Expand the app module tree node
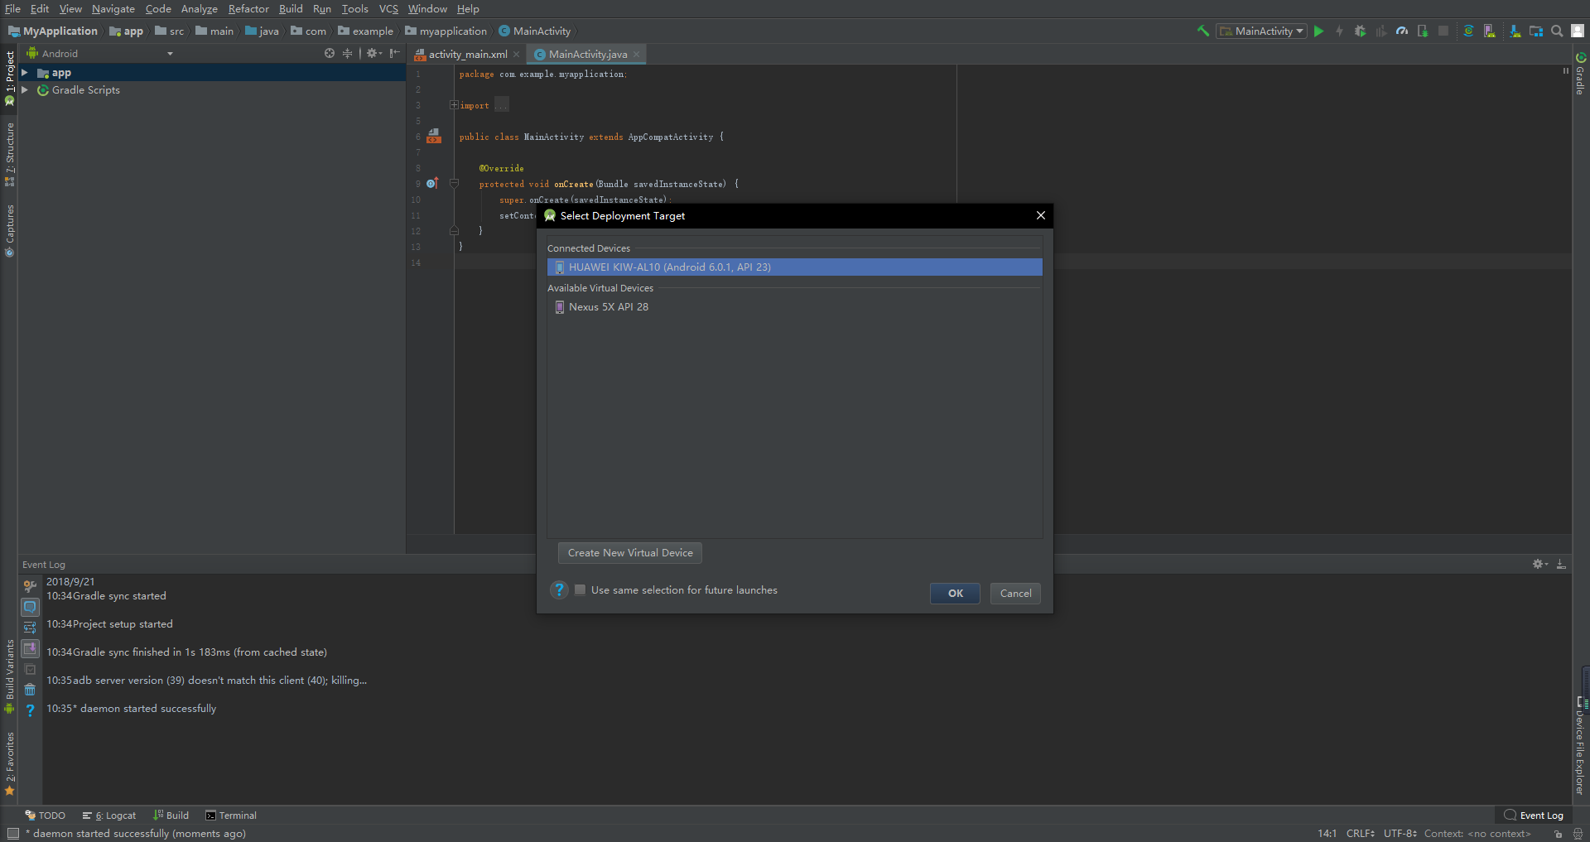Image resolution: width=1590 pixels, height=842 pixels. coord(25,73)
